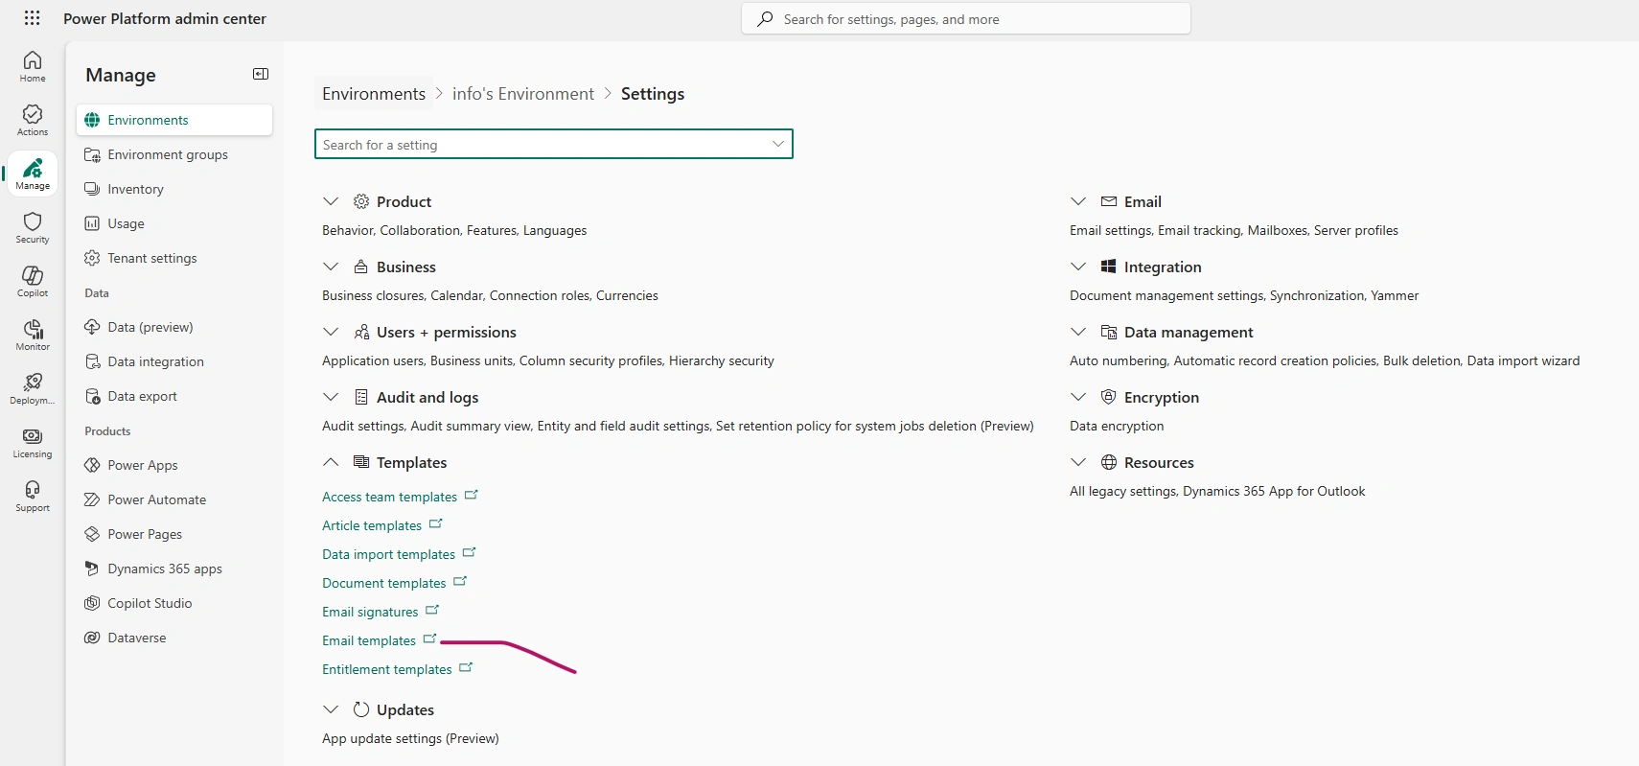Open Copilot Studio menu item
Screen dimensions: 1639x766
pyautogui.click(x=174, y=603)
